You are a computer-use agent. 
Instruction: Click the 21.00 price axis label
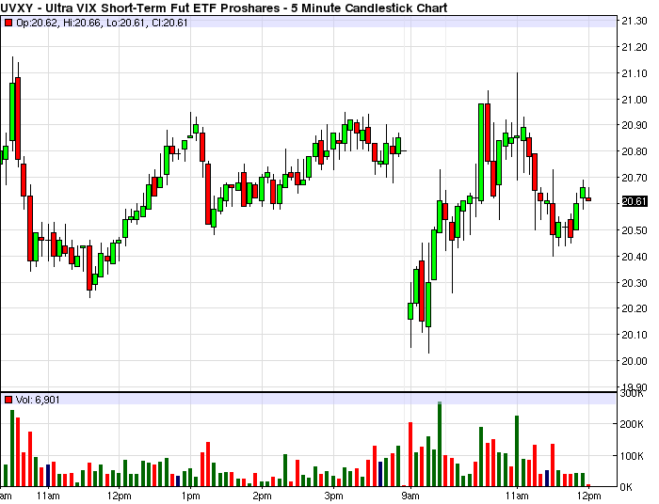tap(635, 100)
